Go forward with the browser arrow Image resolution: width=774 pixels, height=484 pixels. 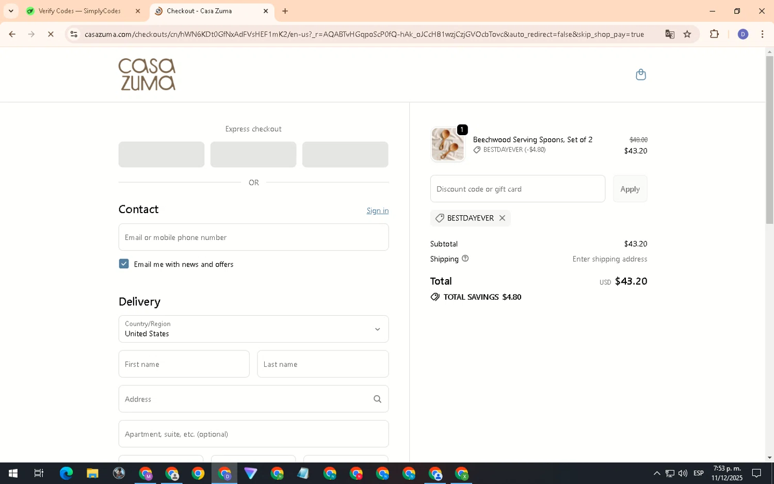[31, 34]
